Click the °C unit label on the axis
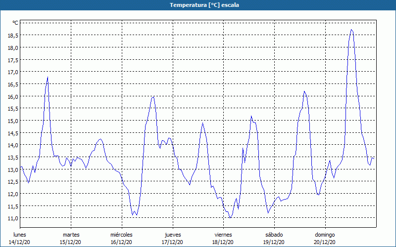The height and width of the screenshot is (247, 396). (15, 23)
